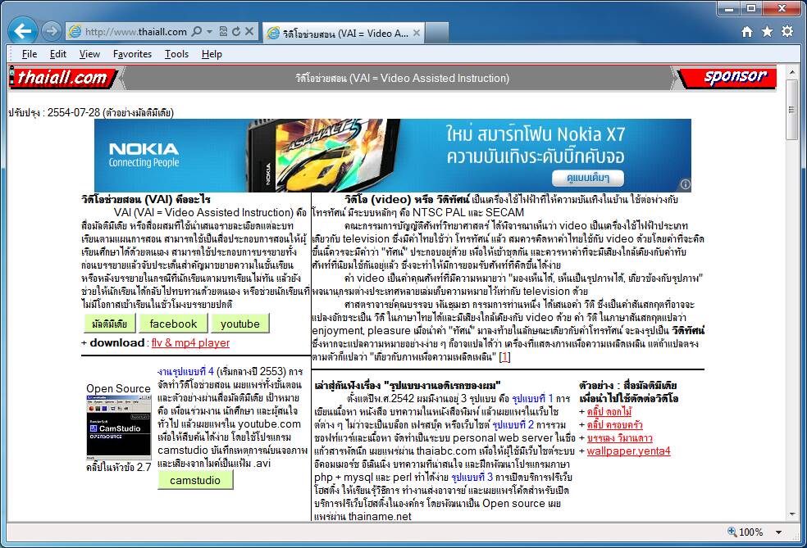Open the flv & mp4 player link
Screen dimensions: 807x548
(x=189, y=343)
